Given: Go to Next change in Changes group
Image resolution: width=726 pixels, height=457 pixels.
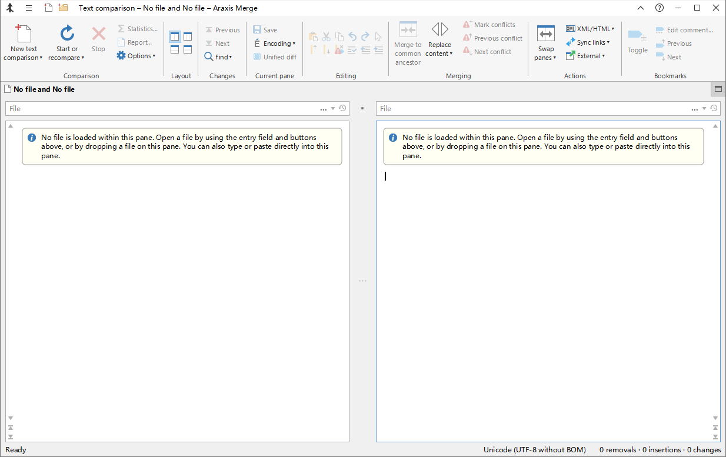Looking at the screenshot, I should [218, 44].
